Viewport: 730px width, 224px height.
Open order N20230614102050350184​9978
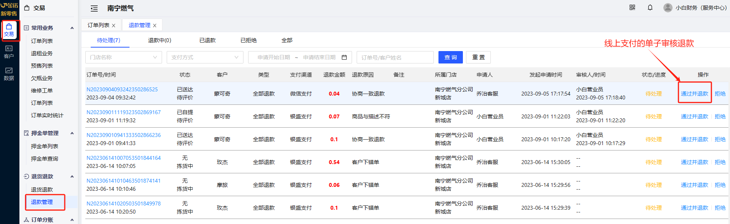pyautogui.click(x=124, y=203)
